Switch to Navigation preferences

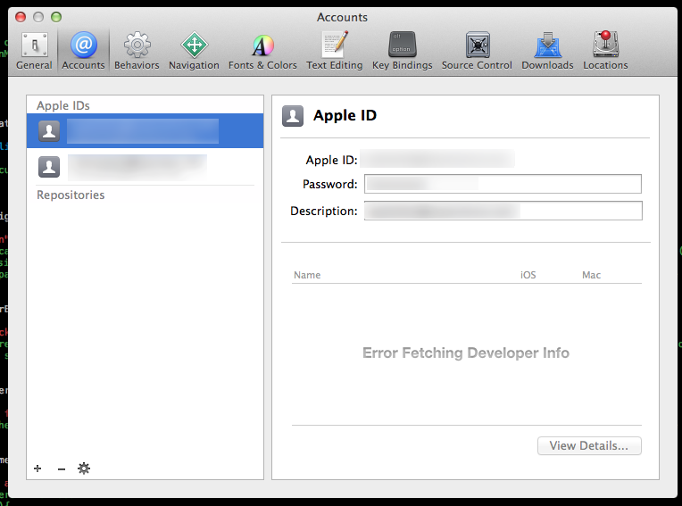pyautogui.click(x=194, y=51)
